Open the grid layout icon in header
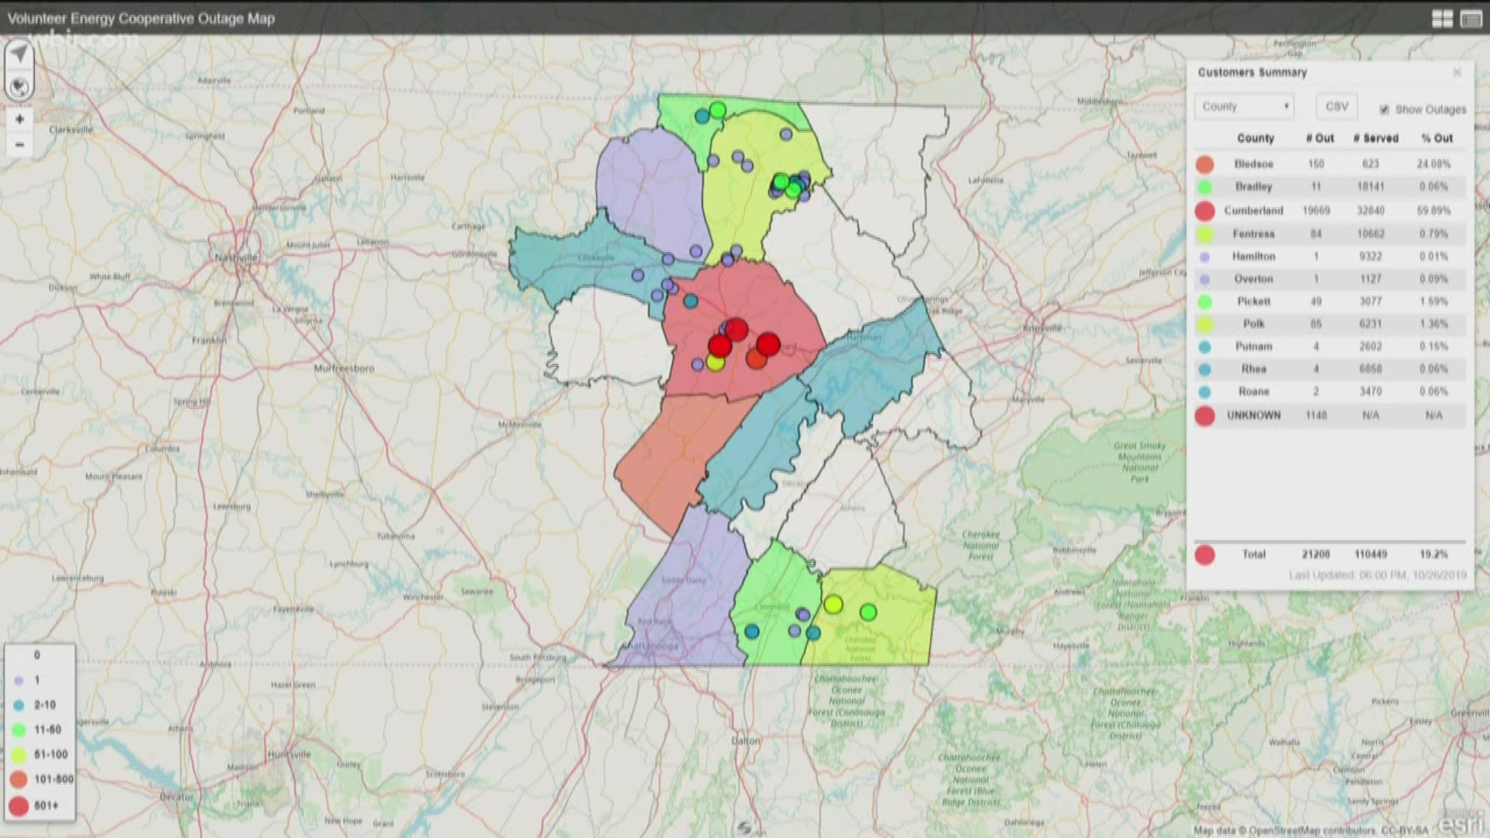 (x=1442, y=19)
